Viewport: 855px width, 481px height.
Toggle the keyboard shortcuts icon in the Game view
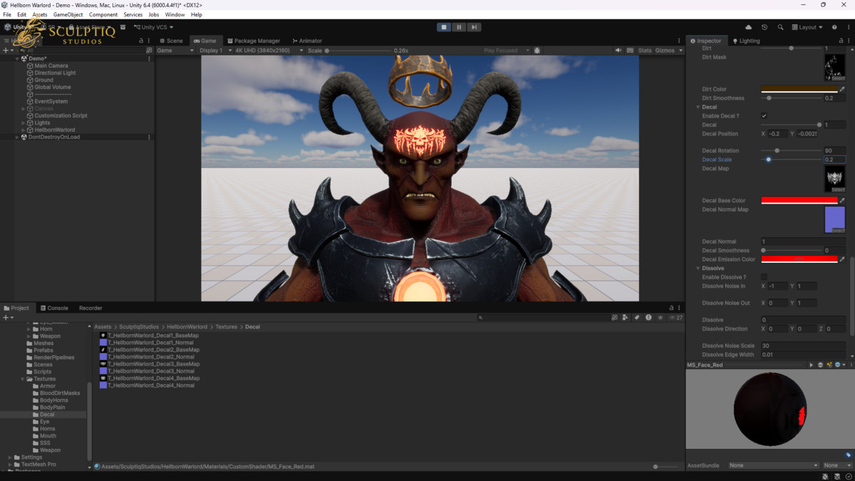(x=630, y=51)
